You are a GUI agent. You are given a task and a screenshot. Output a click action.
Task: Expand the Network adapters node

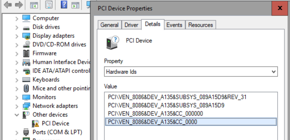pyautogui.click(x=17, y=106)
